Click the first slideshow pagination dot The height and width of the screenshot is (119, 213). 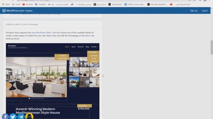point(29,99)
